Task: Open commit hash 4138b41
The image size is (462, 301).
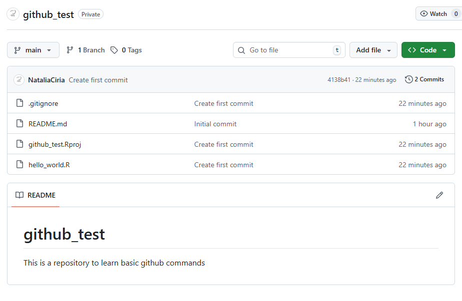Action: tap(338, 80)
